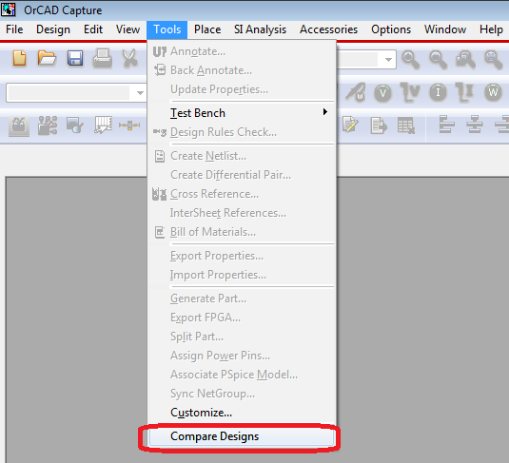This screenshot has height=463, width=509.
Task: Open the second-row toolbar combo box arrow
Action: coord(140,93)
